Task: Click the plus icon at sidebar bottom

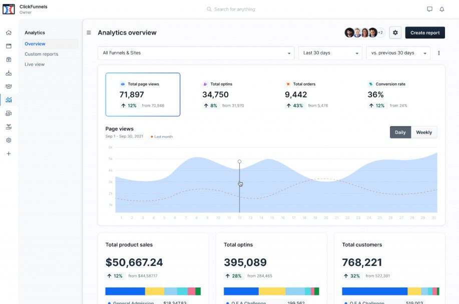Action: pyautogui.click(x=8, y=153)
